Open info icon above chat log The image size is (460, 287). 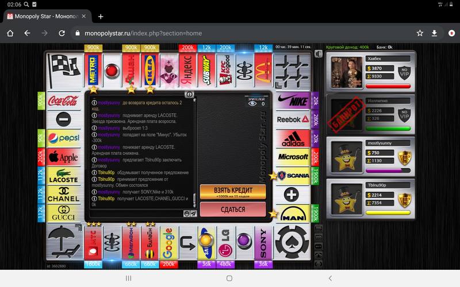189,94
